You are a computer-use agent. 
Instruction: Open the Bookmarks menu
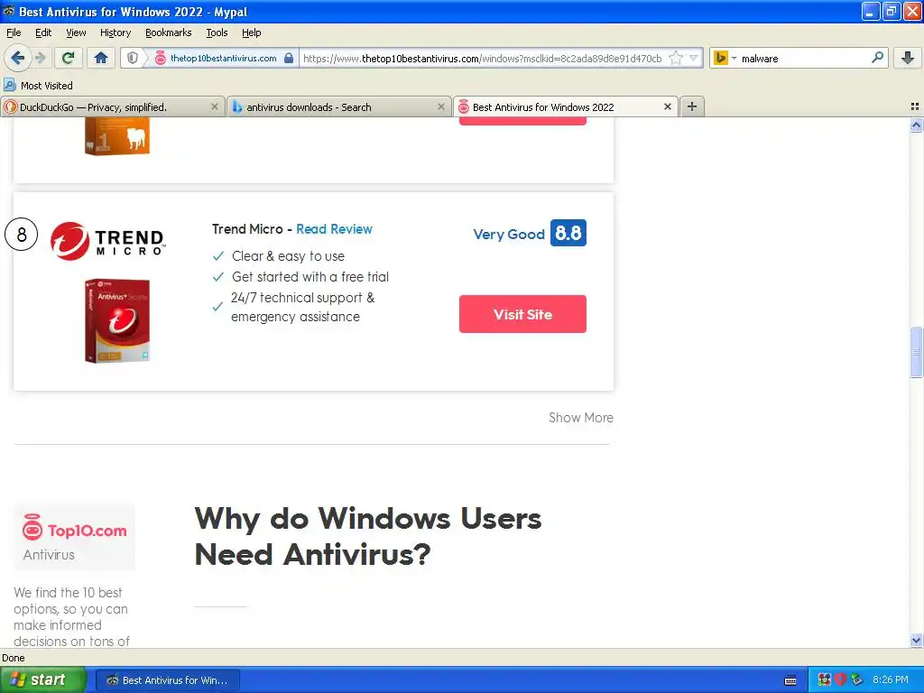pos(168,32)
